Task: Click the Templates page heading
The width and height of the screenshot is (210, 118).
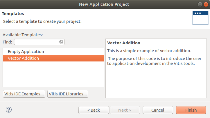Action: (13, 14)
